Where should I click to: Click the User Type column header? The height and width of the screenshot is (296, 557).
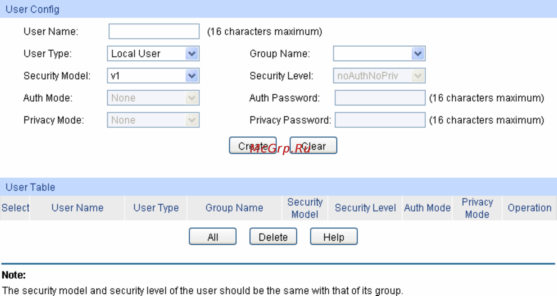(x=156, y=208)
